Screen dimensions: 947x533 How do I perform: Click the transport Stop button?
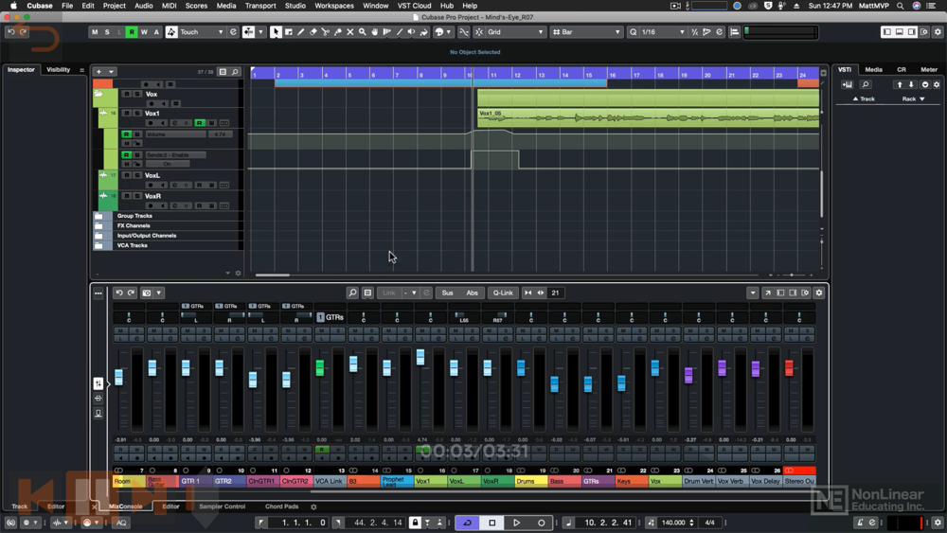492,523
